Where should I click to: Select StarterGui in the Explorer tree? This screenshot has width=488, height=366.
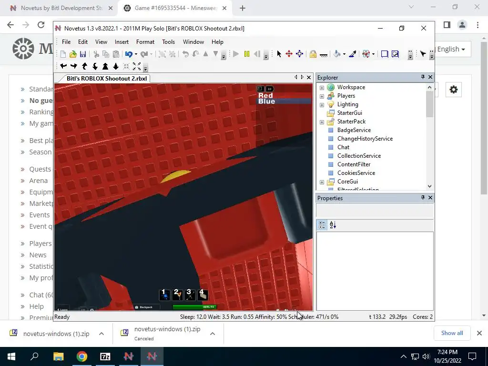(x=349, y=112)
